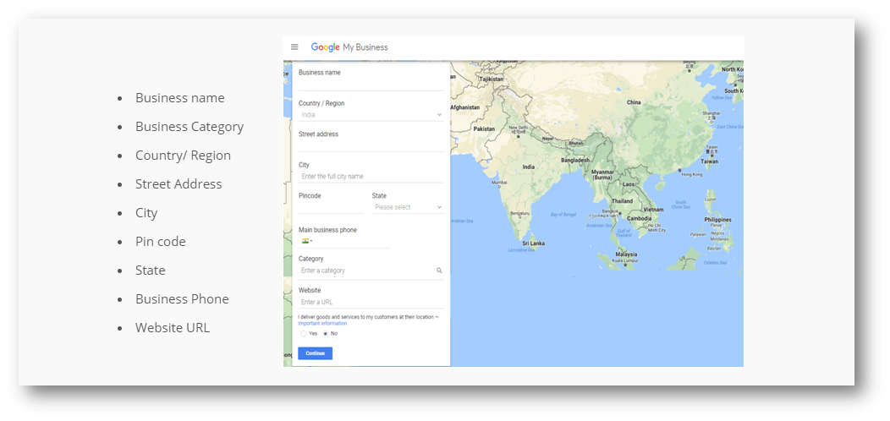
Task: Select the Yes radio button
Action: (x=304, y=334)
